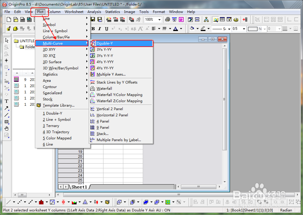303x215 pixels.
Task: Select the Text tool
Action: point(7,101)
